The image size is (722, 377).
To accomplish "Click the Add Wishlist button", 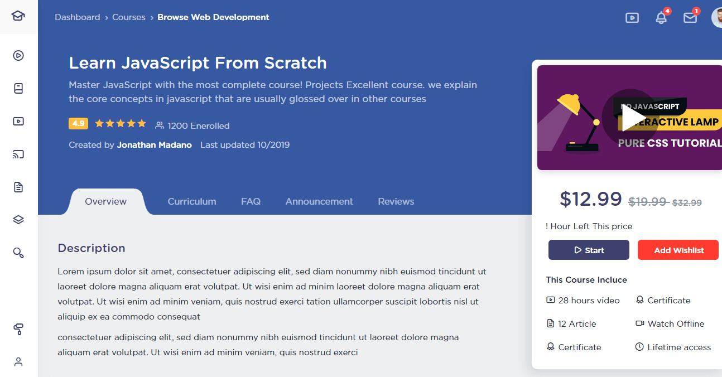I will point(678,250).
